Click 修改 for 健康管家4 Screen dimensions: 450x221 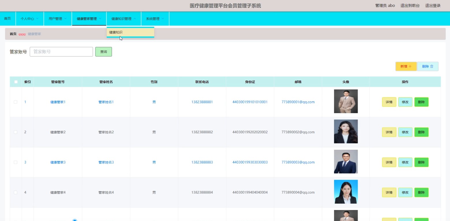click(x=405, y=192)
